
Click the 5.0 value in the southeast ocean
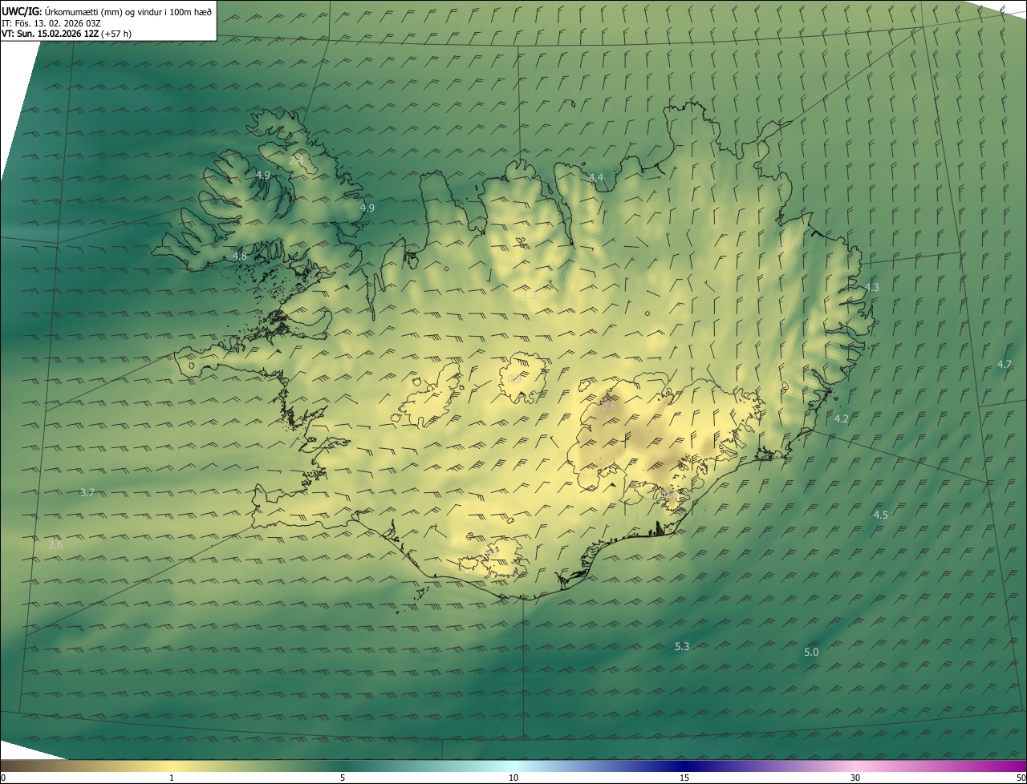811,653
